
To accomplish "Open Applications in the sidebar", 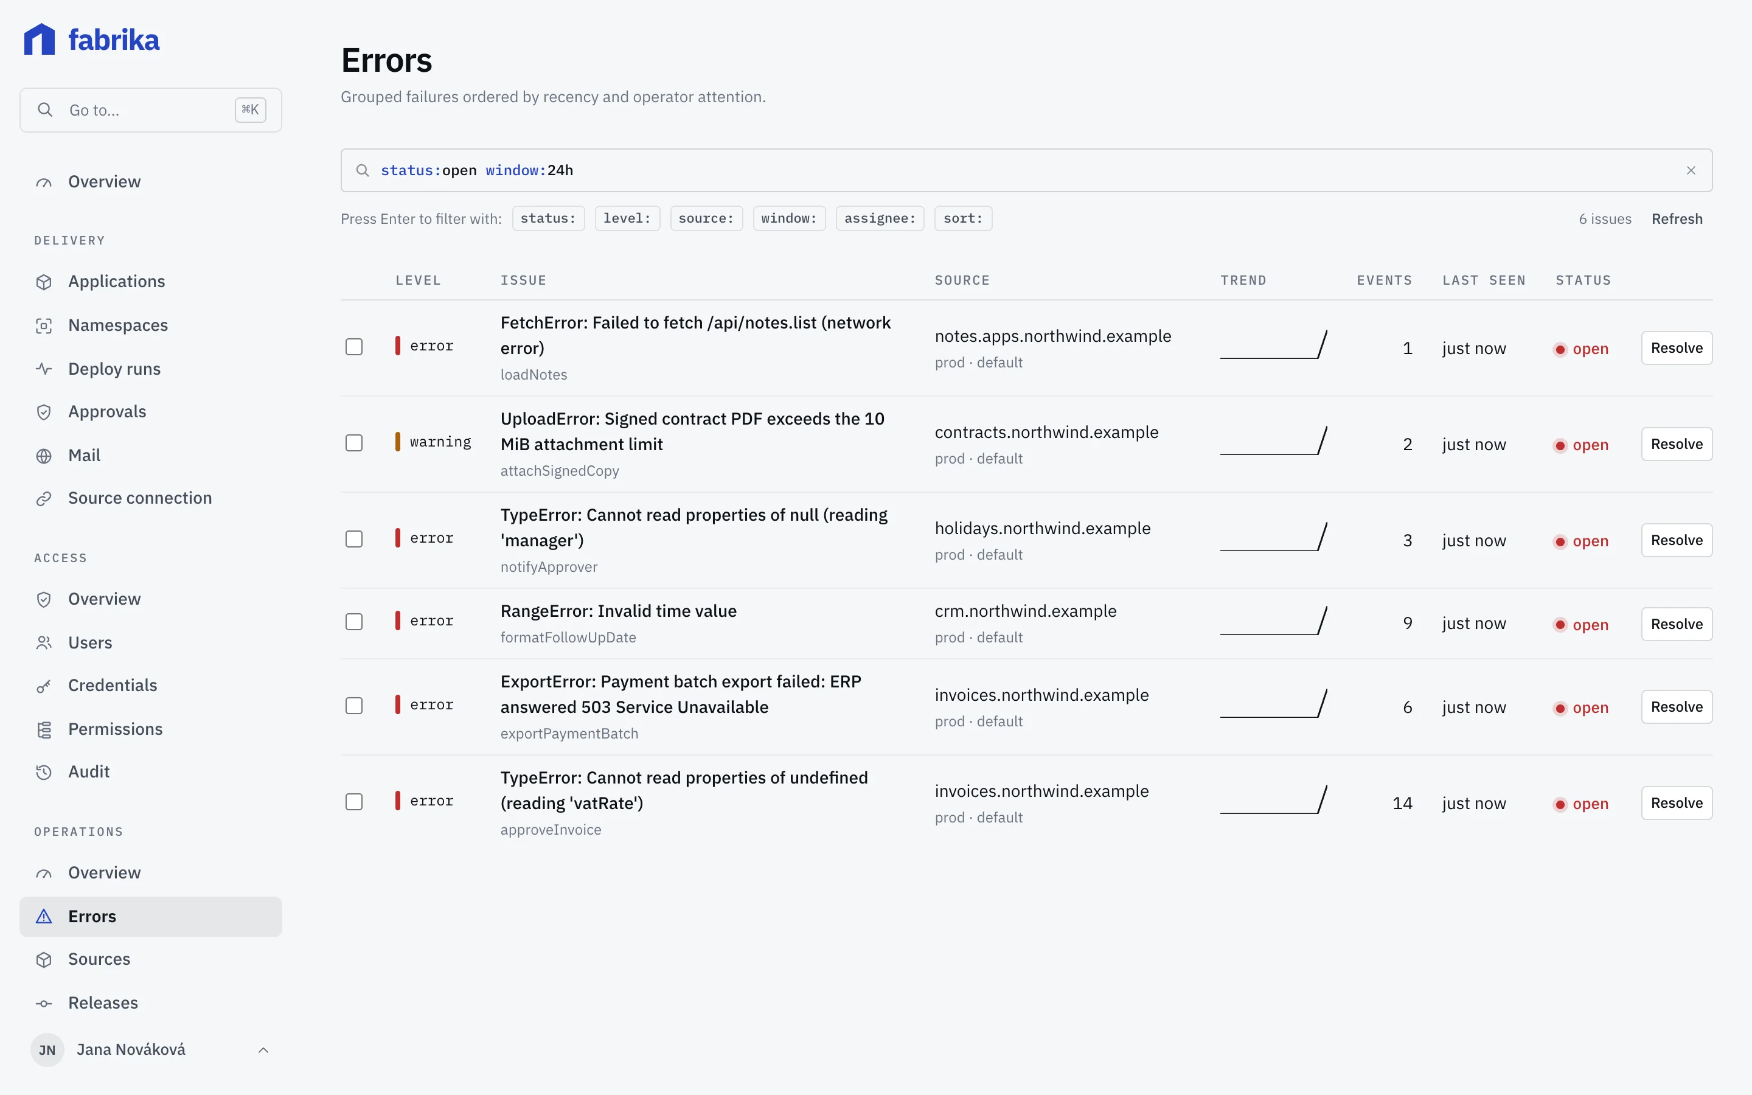I will pos(151,282).
